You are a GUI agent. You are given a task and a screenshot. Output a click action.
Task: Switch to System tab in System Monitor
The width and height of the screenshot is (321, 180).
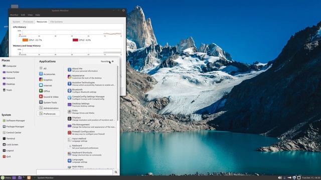coord(17,21)
